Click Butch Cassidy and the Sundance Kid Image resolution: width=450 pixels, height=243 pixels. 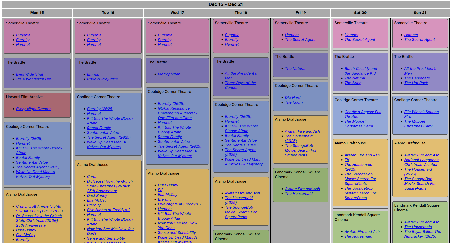(360, 69)
